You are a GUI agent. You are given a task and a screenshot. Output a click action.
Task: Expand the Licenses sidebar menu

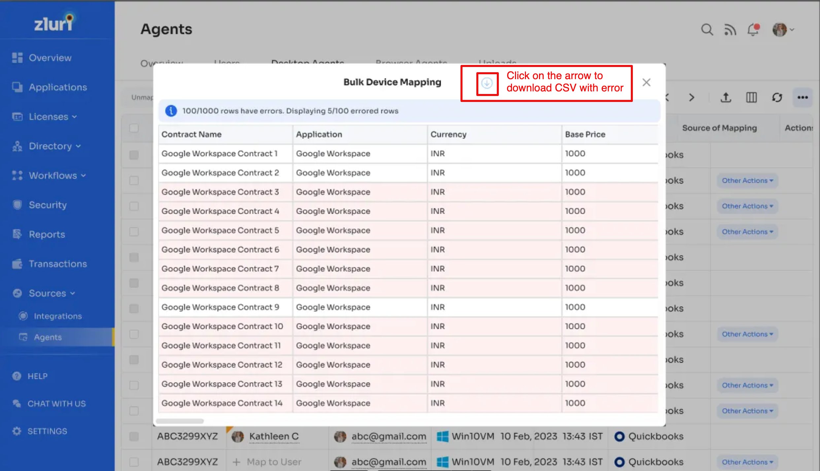(53, 116)
